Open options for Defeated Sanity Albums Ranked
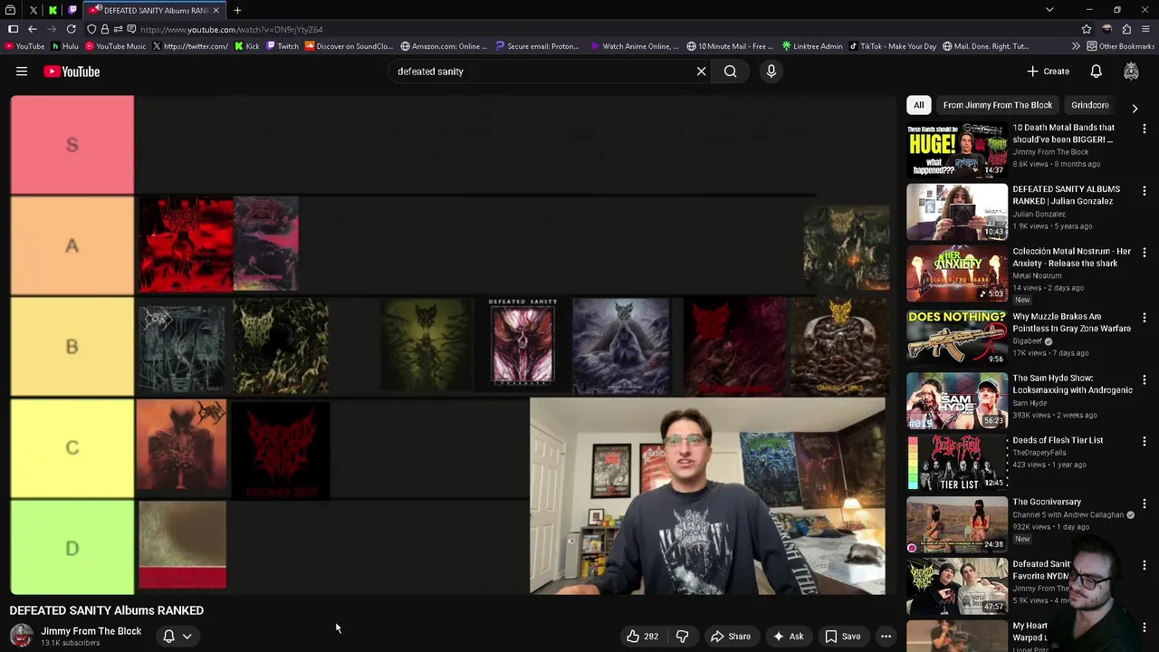 pos(1144,191)
